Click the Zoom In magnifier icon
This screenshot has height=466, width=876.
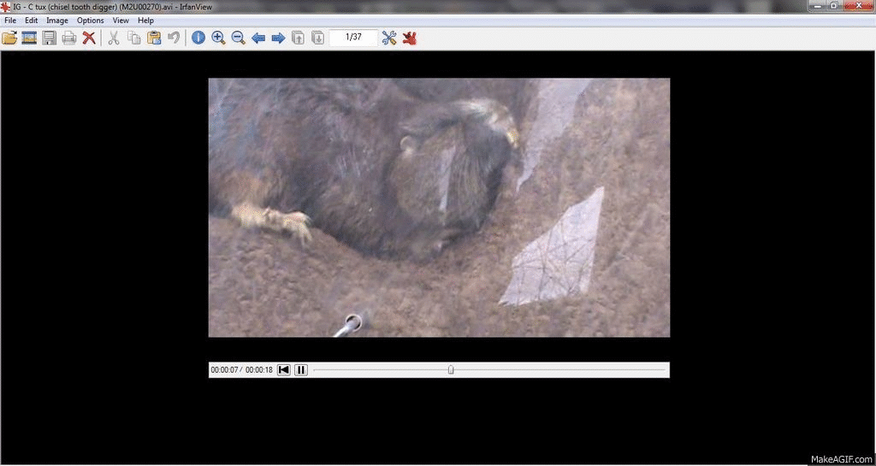(x=218, y=38)
